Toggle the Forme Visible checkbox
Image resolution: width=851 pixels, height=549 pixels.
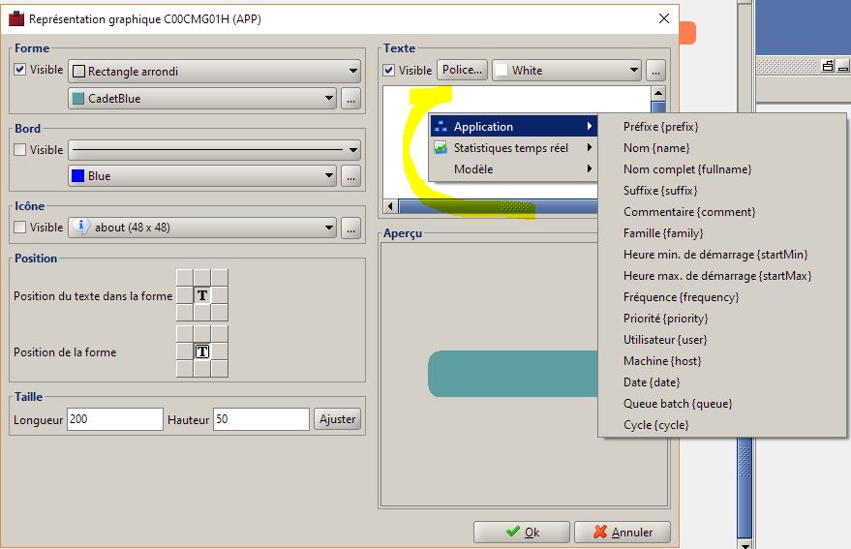(x=20, y=70)
